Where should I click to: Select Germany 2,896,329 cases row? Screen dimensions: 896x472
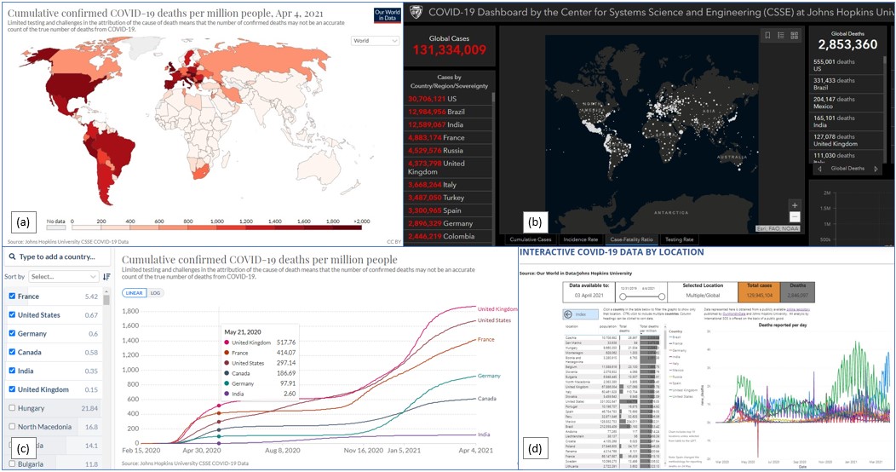449,223
